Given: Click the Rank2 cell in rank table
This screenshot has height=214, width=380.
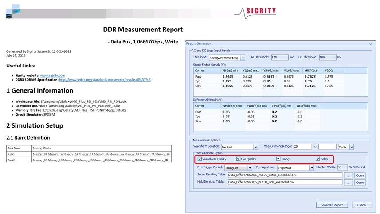Looking at the screenshot, I should (19, 160).
